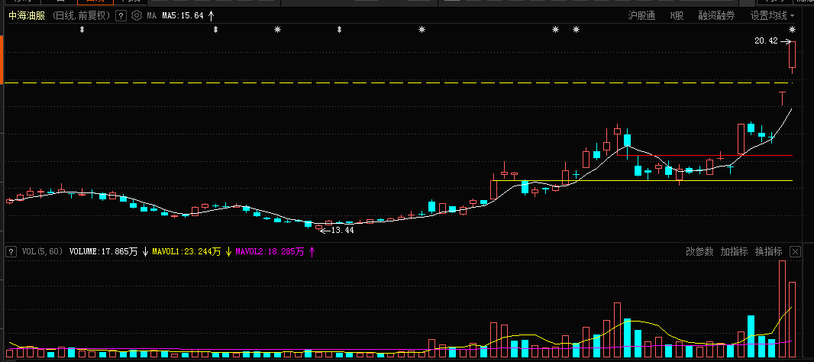Click the tallest red volume bar

point(783,309)
